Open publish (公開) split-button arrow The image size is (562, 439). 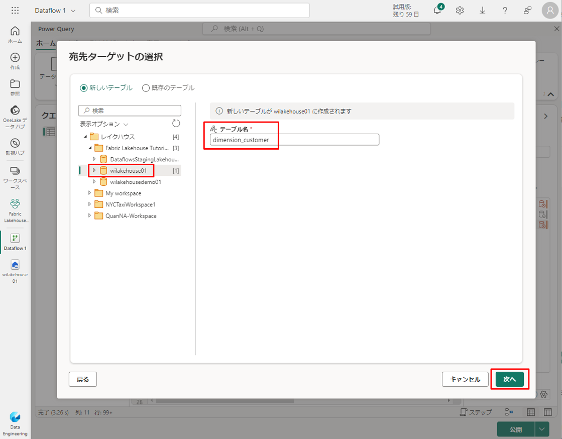[542, 429]
